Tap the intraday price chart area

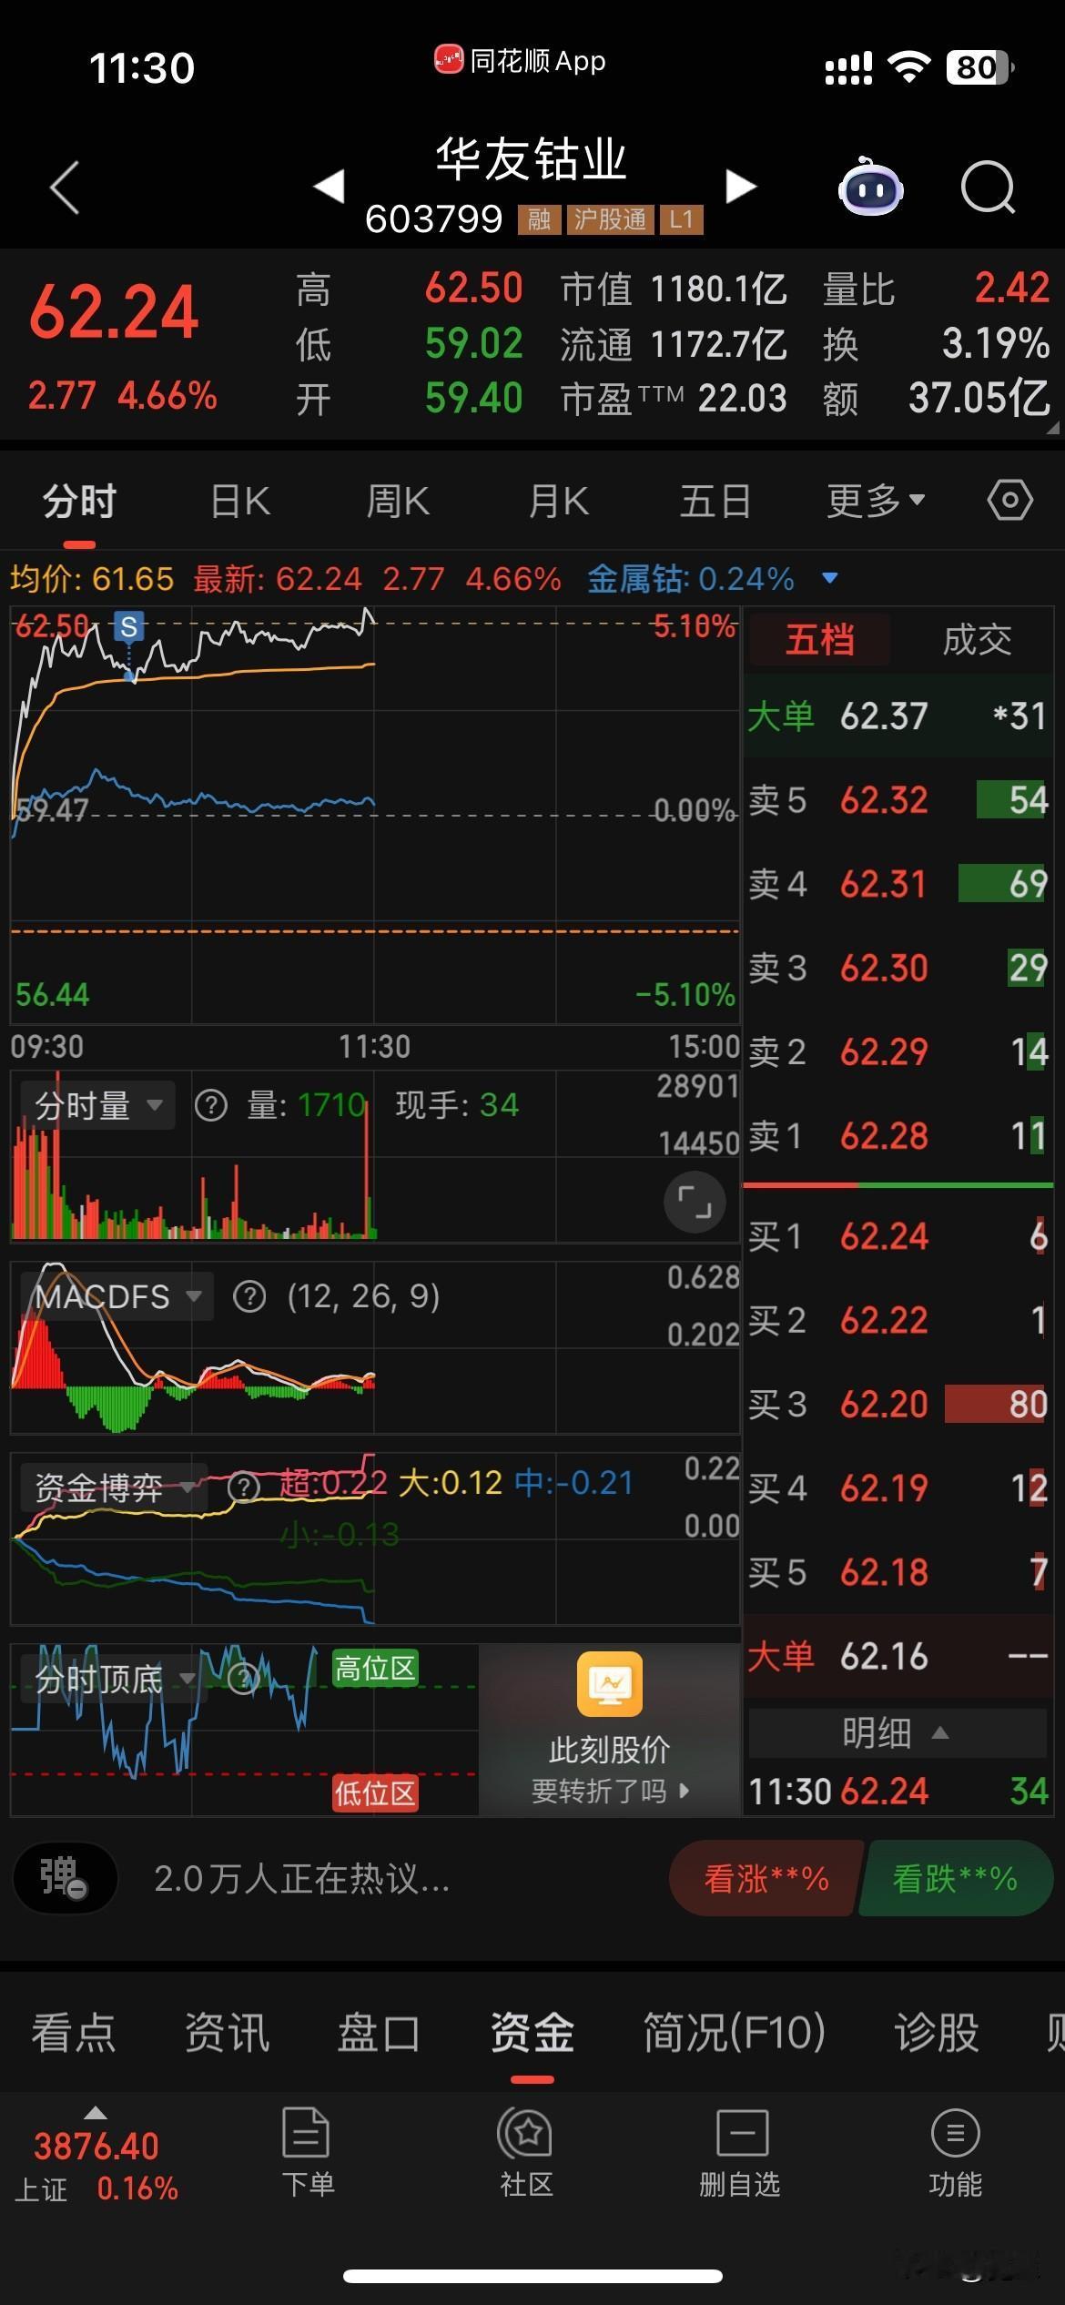pyautogui.click(x=374, y=815)
